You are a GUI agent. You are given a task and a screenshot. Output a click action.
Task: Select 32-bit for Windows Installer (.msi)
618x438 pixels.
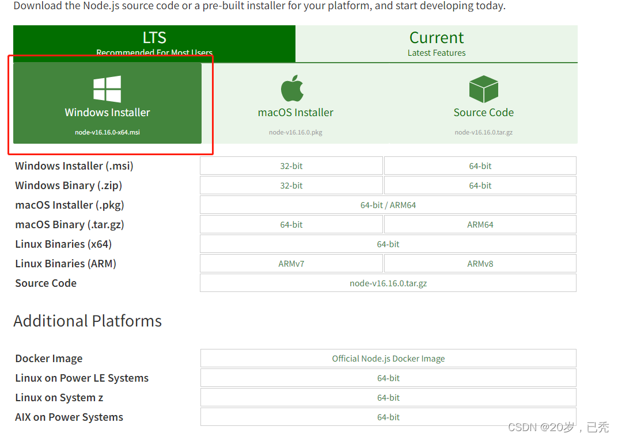click(291, 166)
